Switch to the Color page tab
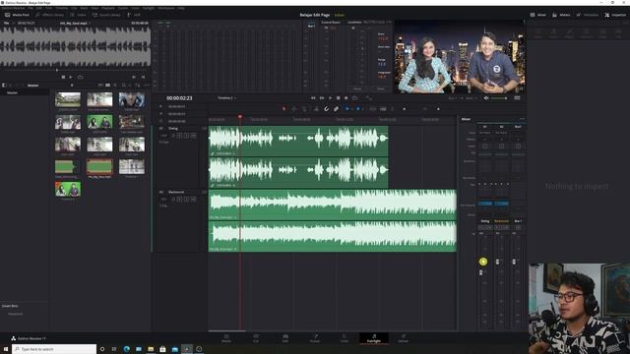Image resolution: width=630 pixels, height=354 pixels. click(x=345, y=338)
